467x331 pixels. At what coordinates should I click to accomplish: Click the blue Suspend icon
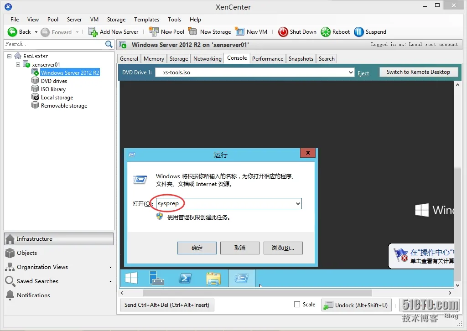[x=359, y=32]
